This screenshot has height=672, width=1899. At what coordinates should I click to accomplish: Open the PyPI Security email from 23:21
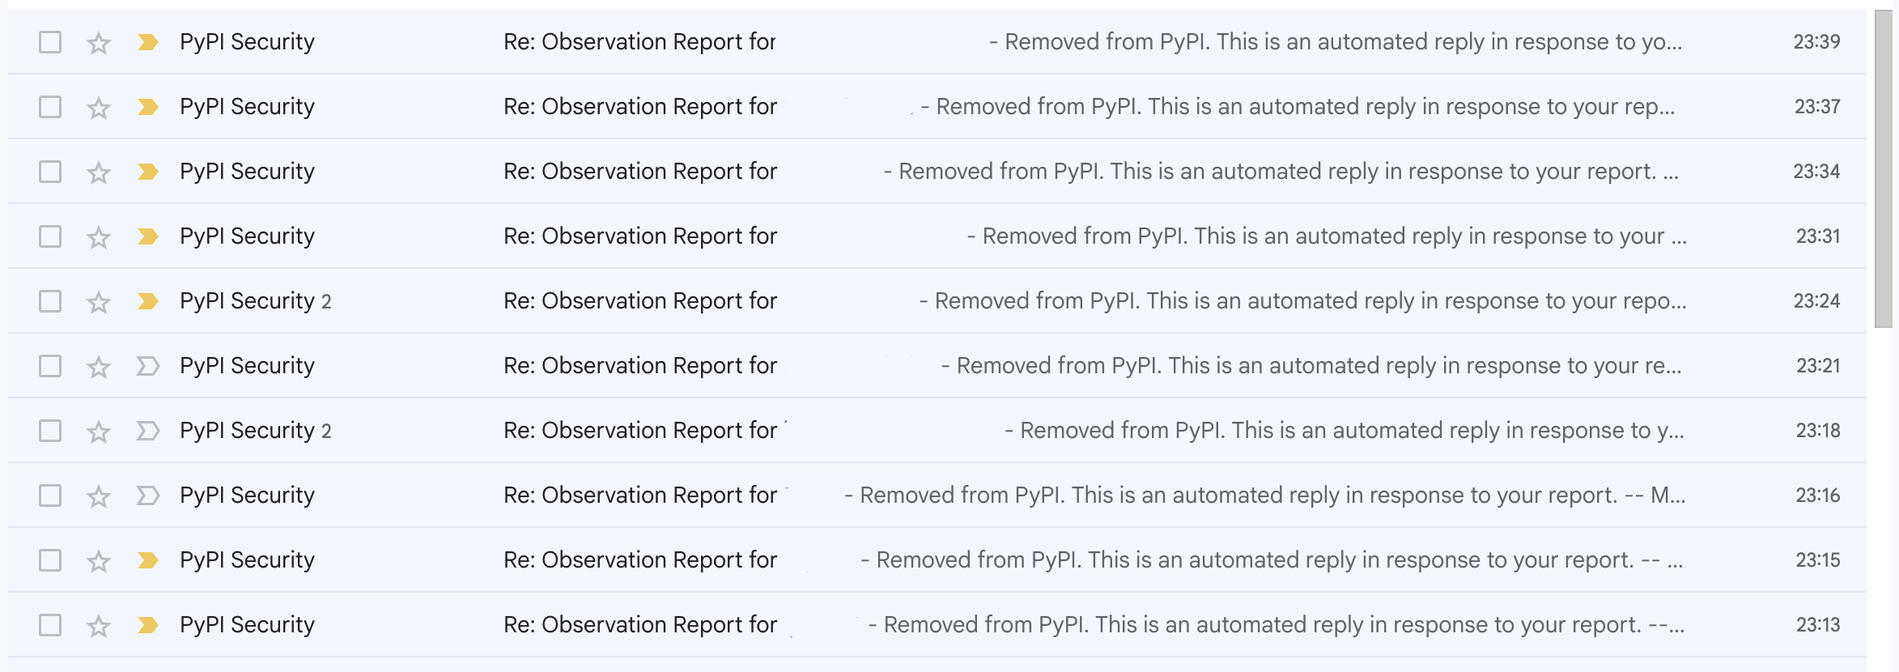937,366
